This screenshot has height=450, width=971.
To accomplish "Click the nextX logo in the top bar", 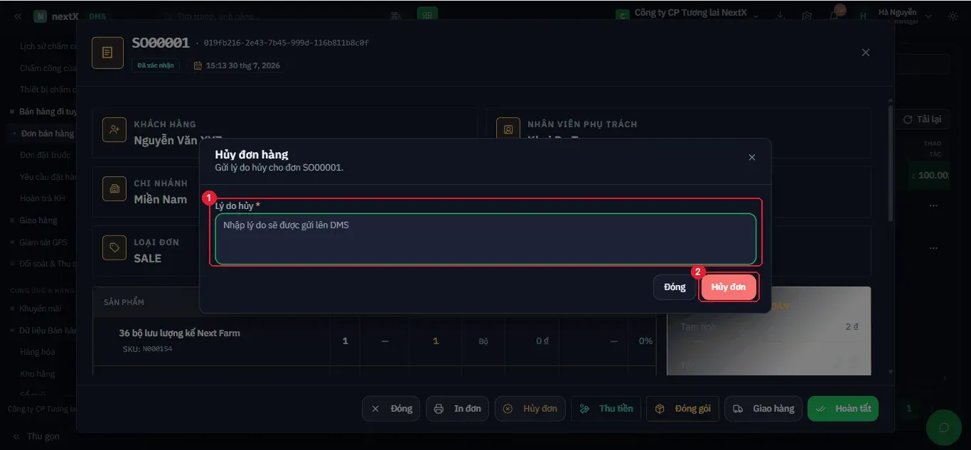I will 56,16.
